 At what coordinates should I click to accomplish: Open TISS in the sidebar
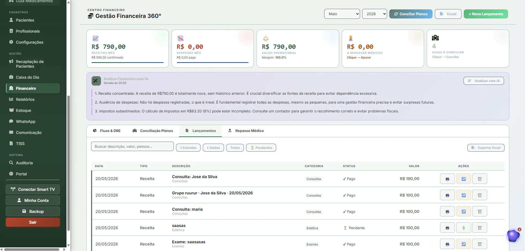tap(33, 144)
